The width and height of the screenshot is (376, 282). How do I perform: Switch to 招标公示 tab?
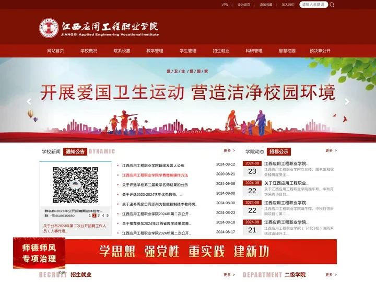click(279, 151)
